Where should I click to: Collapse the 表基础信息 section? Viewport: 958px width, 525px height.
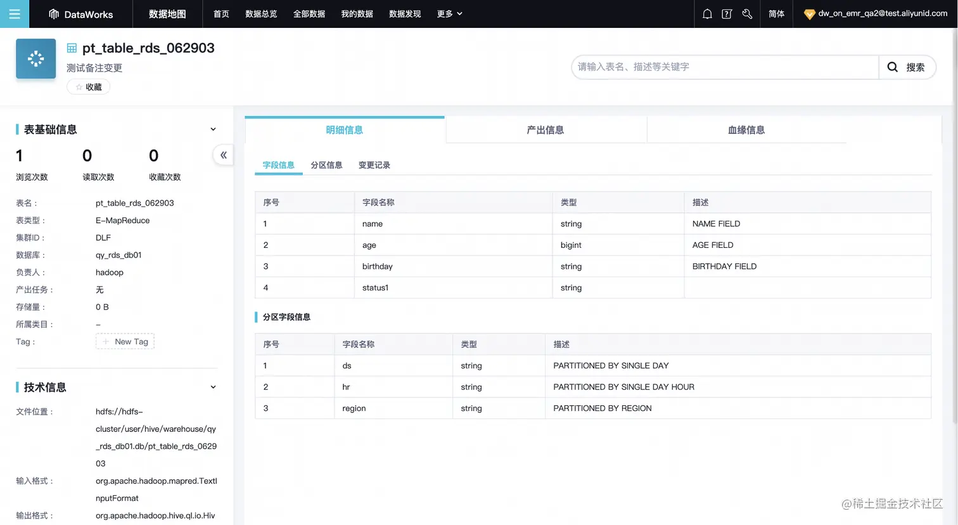click(x=213, y=129)
